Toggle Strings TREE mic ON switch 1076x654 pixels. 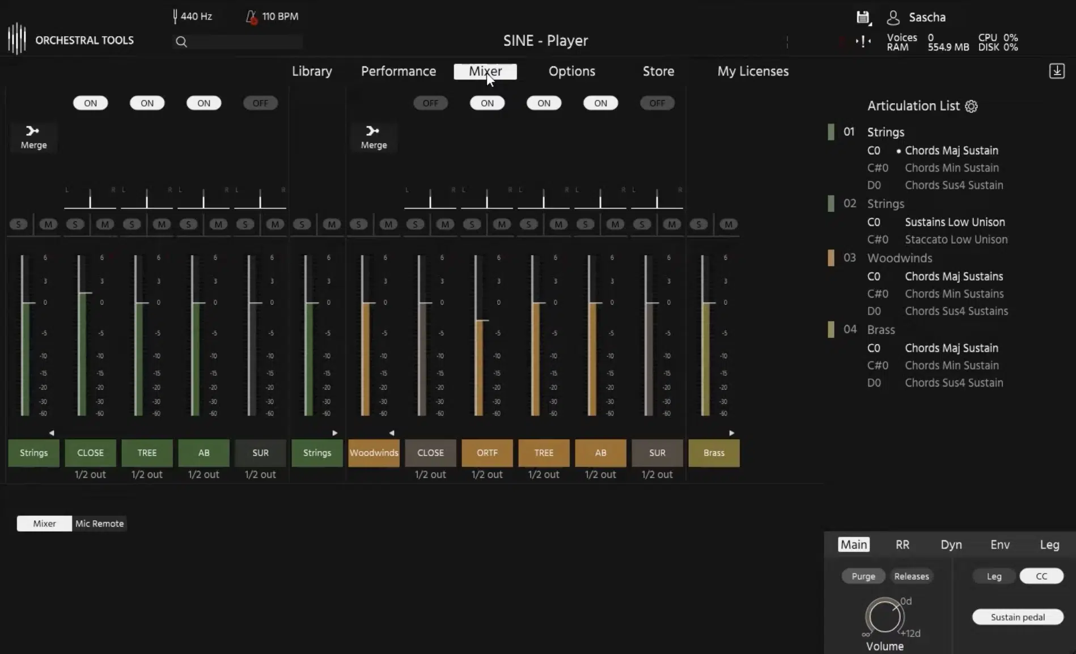(x=147, y=103)
